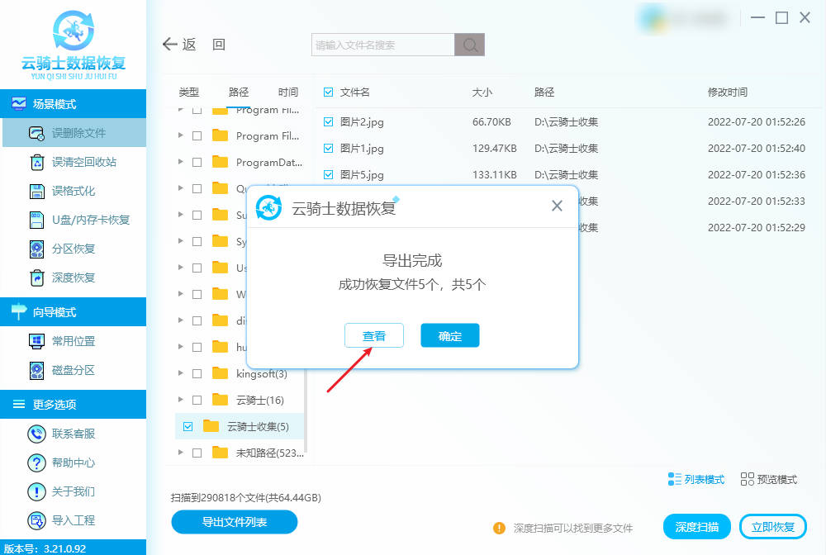The width and height of the screenshot is (826, 555).
Task: Expand the 云骑士(16) tree node
Action: pos(181,399)
